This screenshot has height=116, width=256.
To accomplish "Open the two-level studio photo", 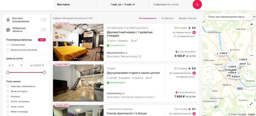I will click(78, 83).
